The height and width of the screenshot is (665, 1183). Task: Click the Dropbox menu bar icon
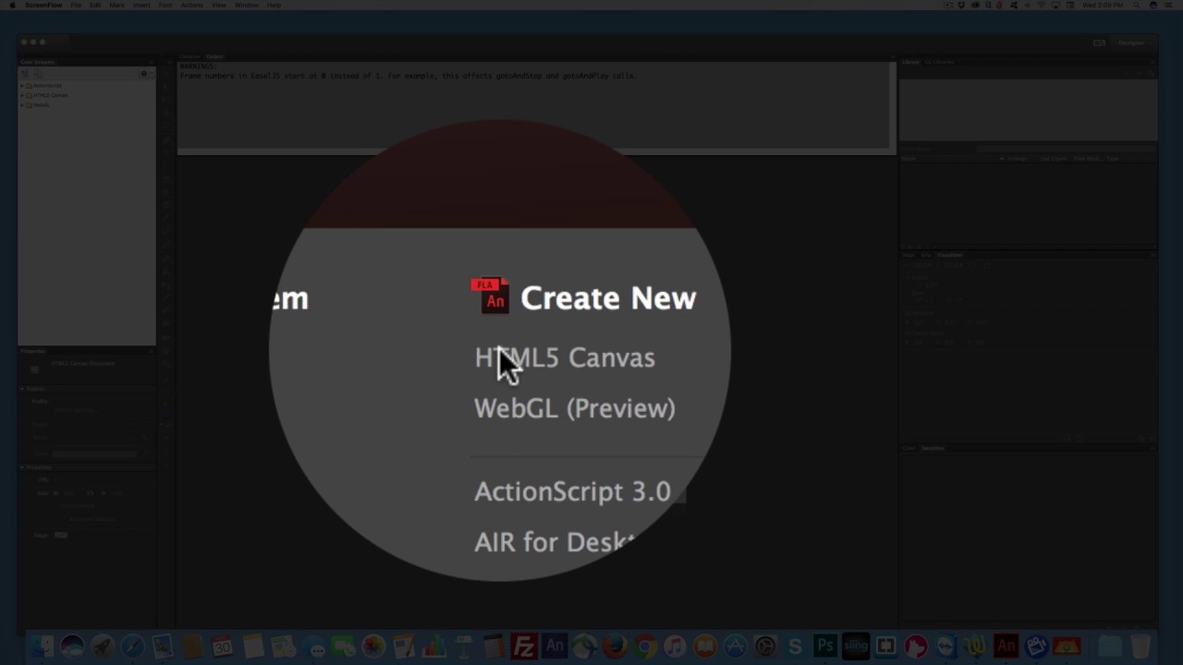962,5
